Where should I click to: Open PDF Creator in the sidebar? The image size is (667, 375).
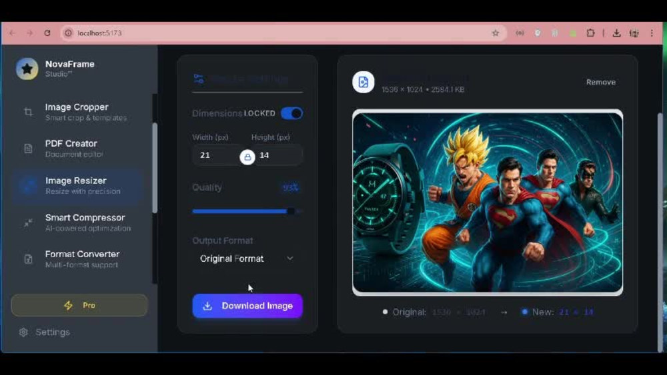[x=78, y=149]
